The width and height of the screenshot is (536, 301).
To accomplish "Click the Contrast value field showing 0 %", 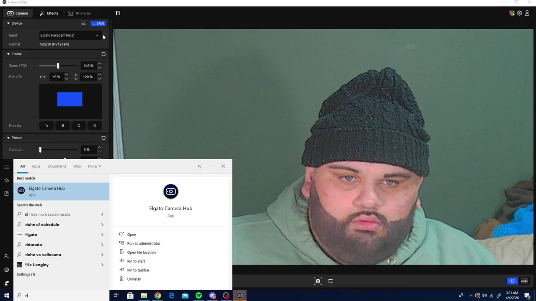I will 87,150.
